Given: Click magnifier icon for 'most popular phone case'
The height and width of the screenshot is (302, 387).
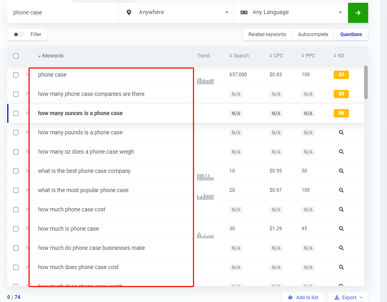Looking at the screenshot, I should 341,190.
